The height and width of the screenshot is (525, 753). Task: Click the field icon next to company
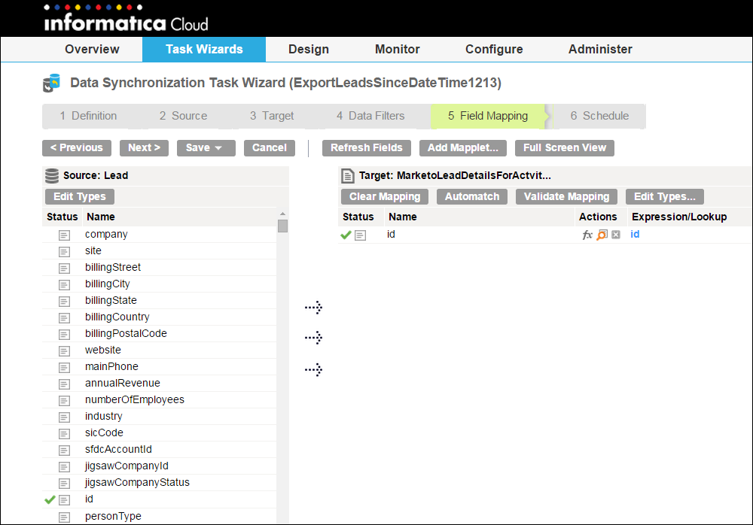pos(64,235)
